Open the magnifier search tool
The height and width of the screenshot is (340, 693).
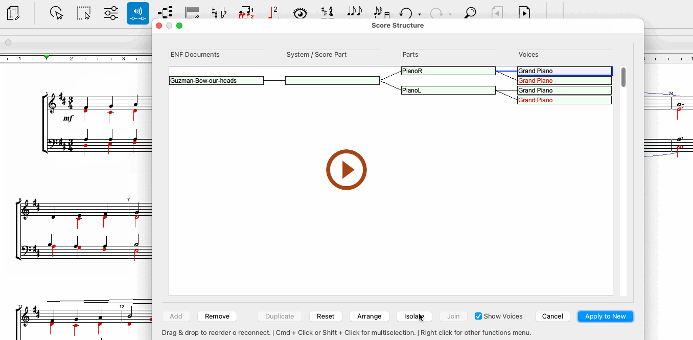coord(470,13)
